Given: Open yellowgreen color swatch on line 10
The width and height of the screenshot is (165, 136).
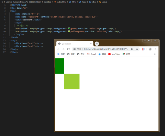Looking at the screenshot, I should [x=69, y=31].
